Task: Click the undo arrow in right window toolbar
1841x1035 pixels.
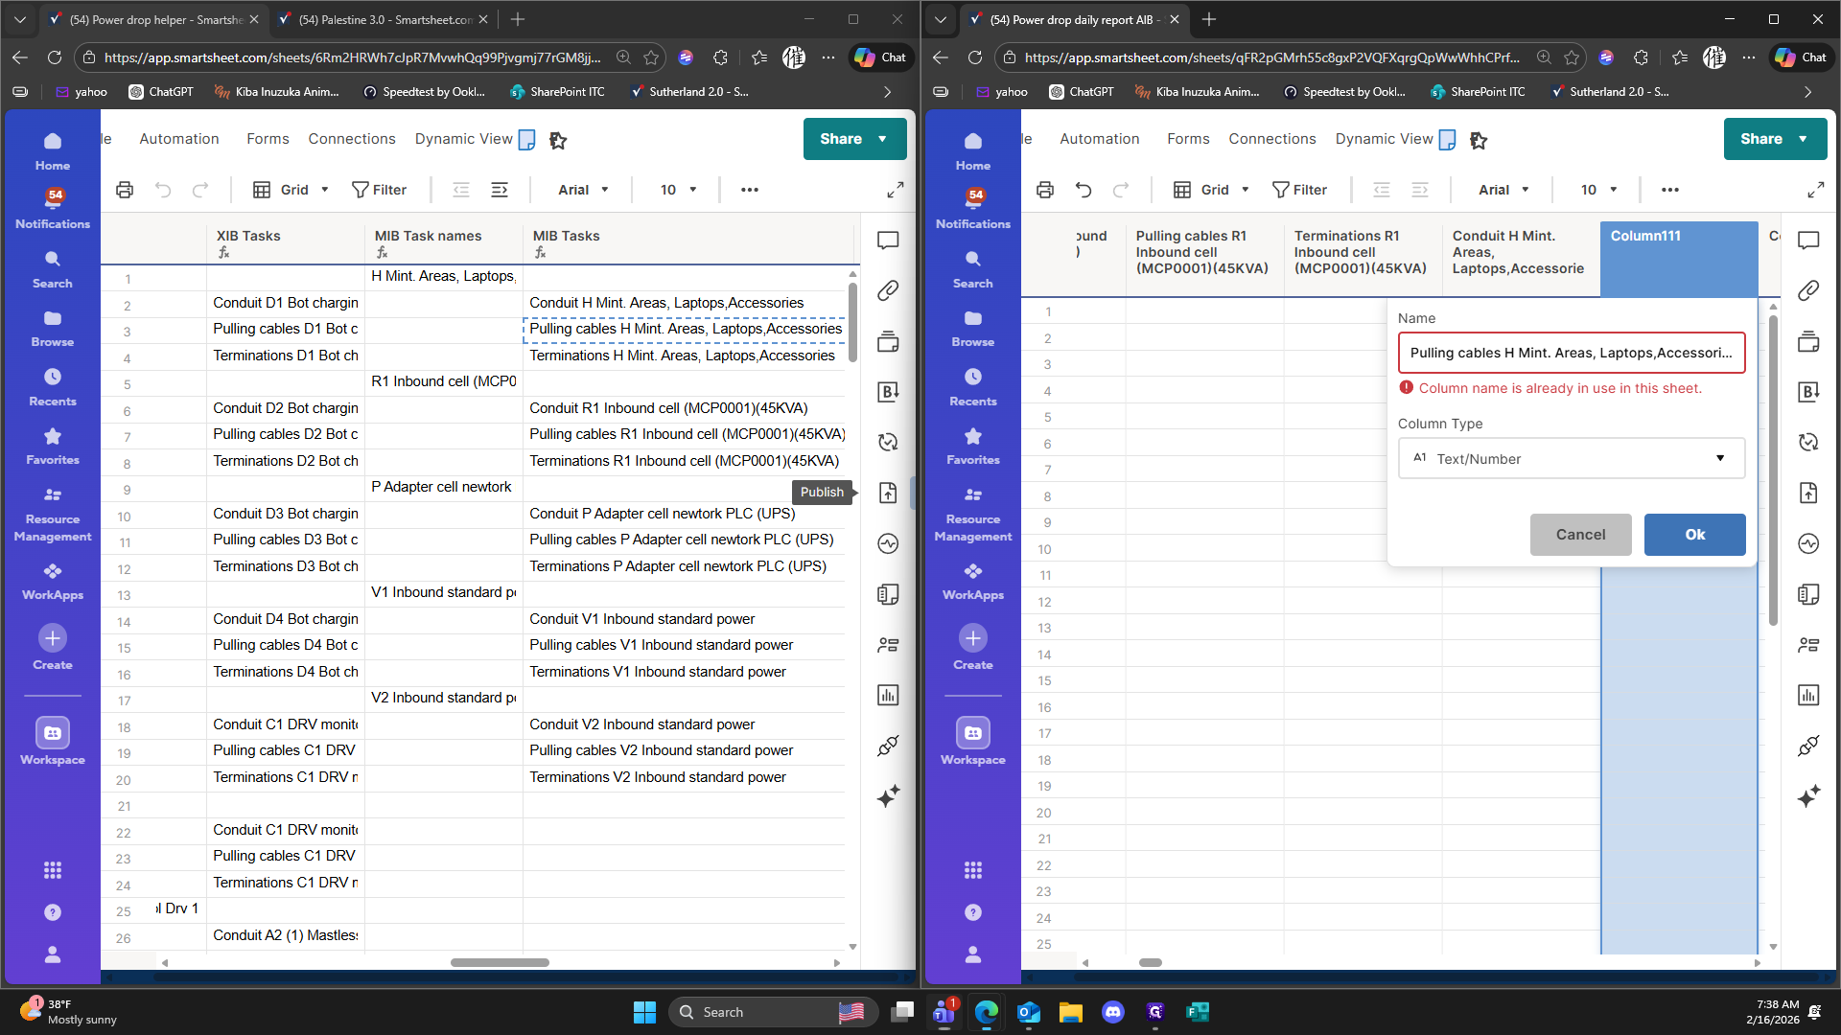Action: [x=1084, y=190]
